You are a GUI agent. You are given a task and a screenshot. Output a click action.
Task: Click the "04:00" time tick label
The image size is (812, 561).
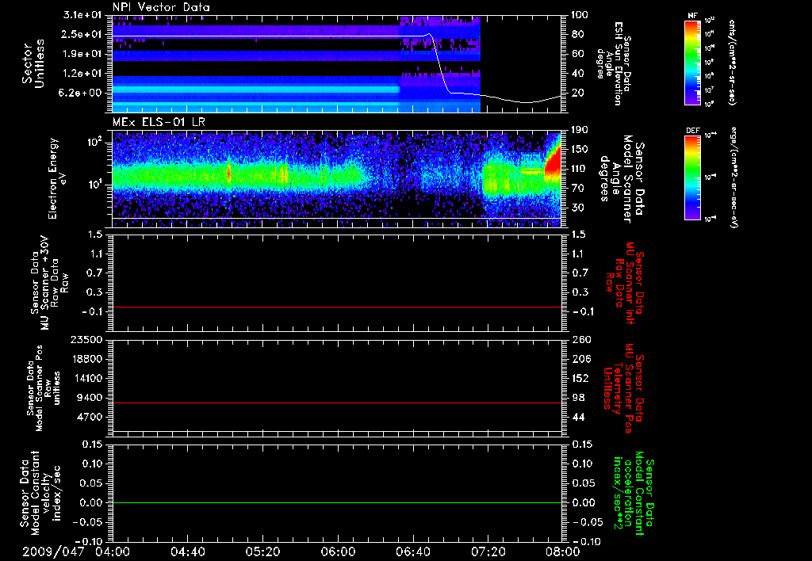(113, 551)
